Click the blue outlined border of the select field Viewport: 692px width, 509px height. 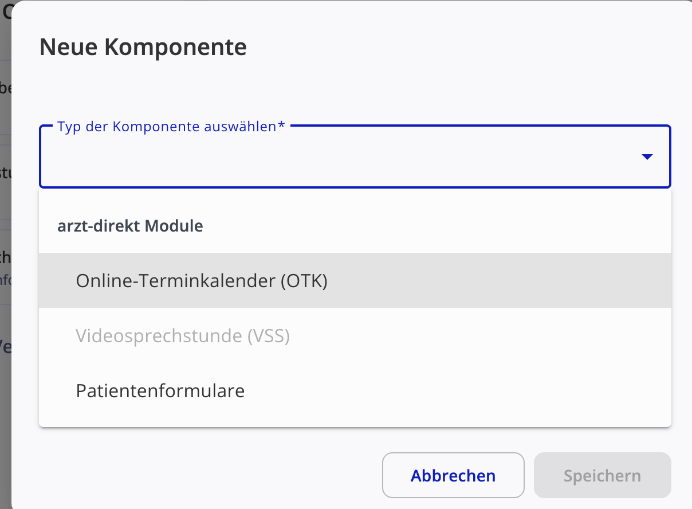point(355,187)
